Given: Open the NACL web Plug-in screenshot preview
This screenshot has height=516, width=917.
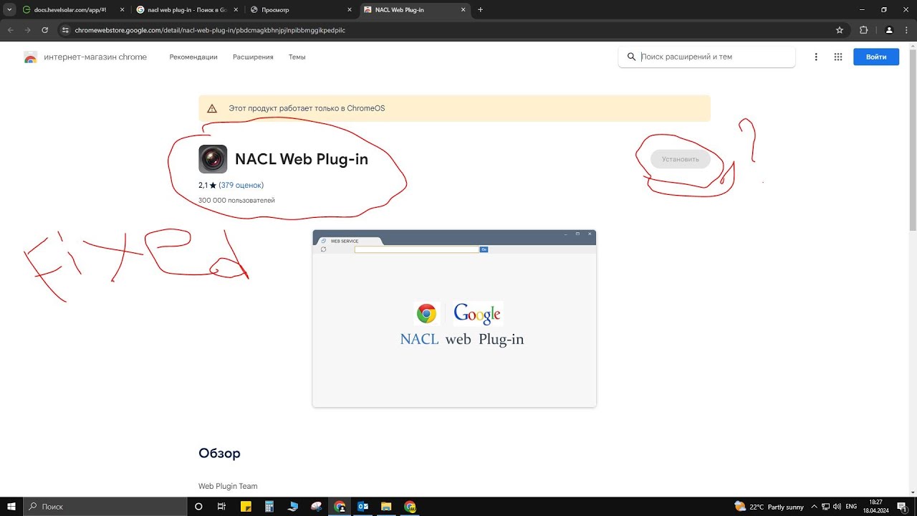Looking at the screenshot, I should [x=454, y=319].
